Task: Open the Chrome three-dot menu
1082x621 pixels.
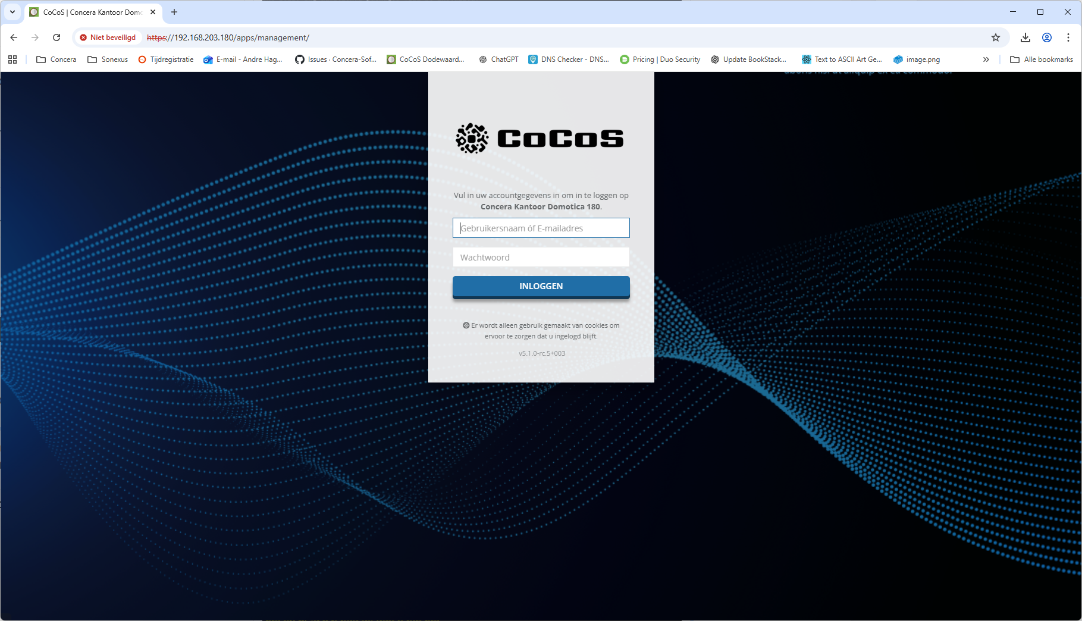Action: click(x=1068, y=37)
